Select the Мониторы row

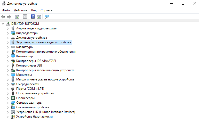pos(21,75)
